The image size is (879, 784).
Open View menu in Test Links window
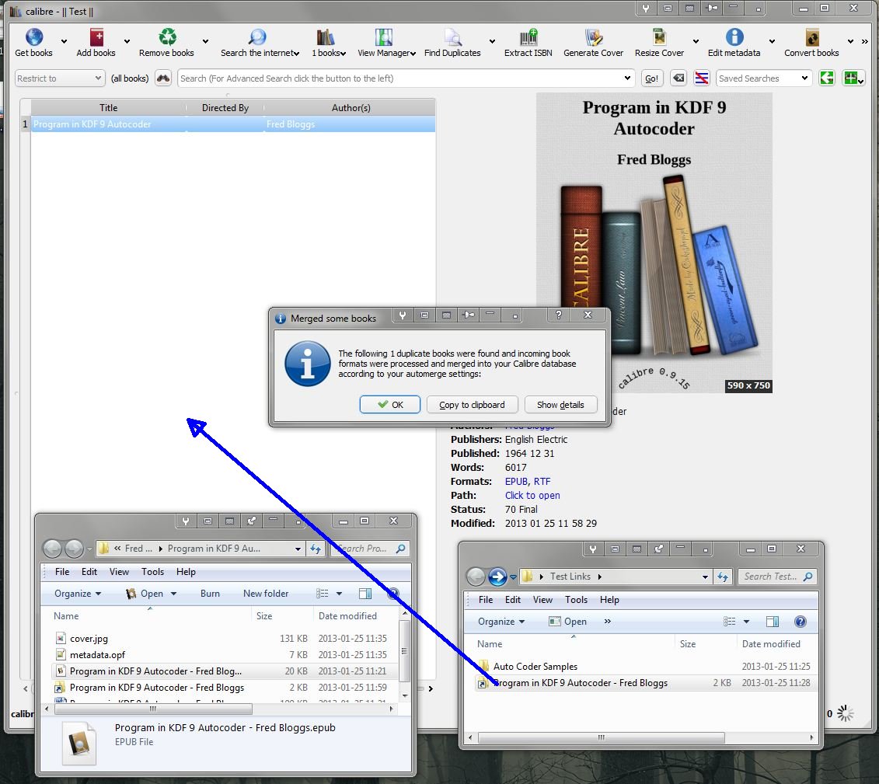[x=542, y=600]
